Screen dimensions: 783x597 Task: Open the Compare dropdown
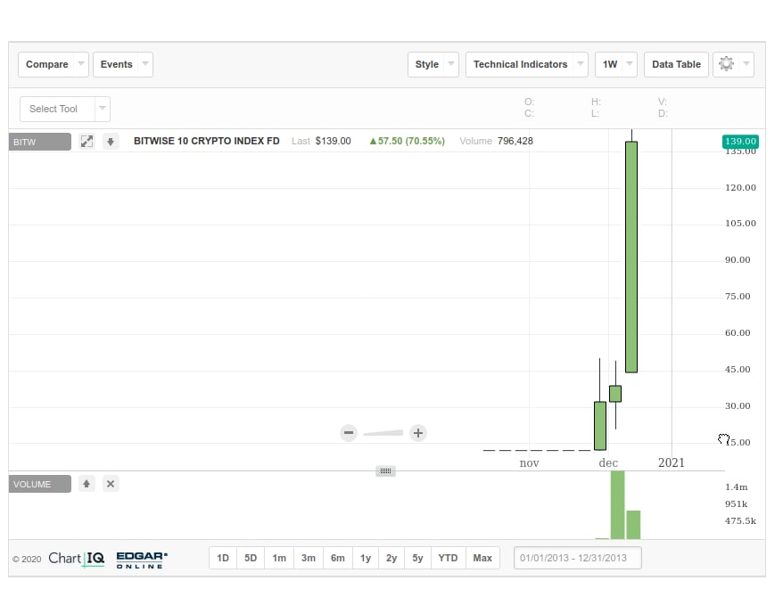point(54,64)
